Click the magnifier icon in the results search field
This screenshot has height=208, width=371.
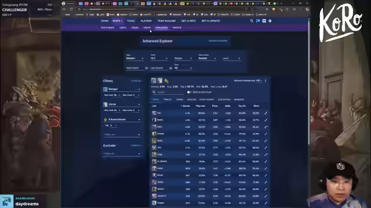pos(154,92)
